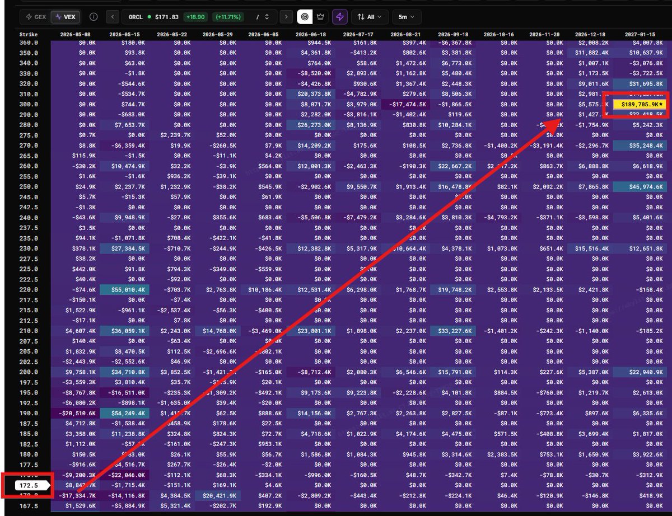The height and width of the screenshot is (516, 672).
Task: Click the Strike column header
Action: tap(28, 34)
